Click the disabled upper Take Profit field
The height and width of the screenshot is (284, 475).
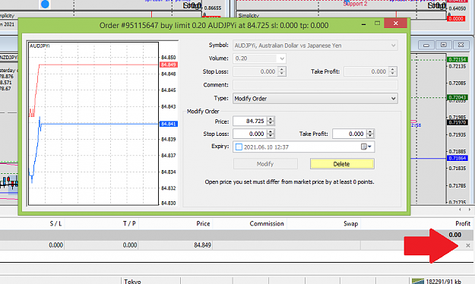(x=366, y=71)
